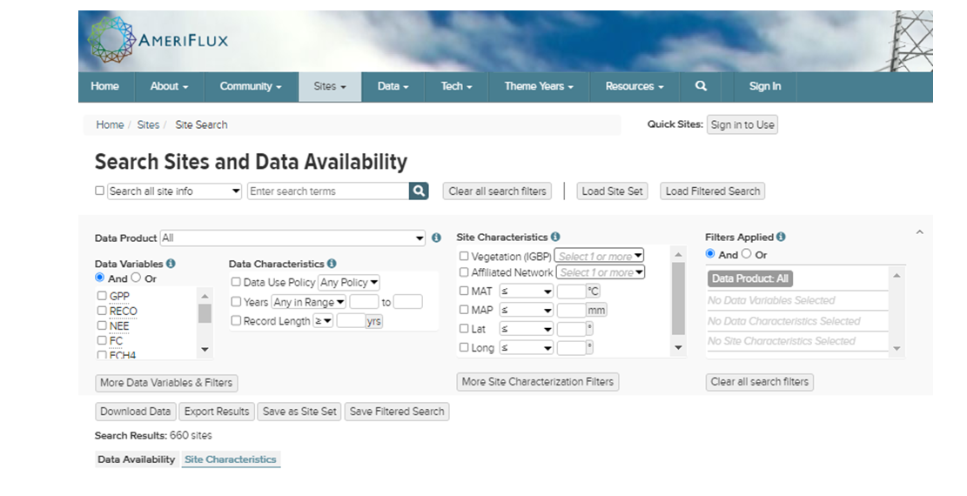Open info icon beside Data Product dropdown
This screenshot has width=967, height=496.
[436, 238]
